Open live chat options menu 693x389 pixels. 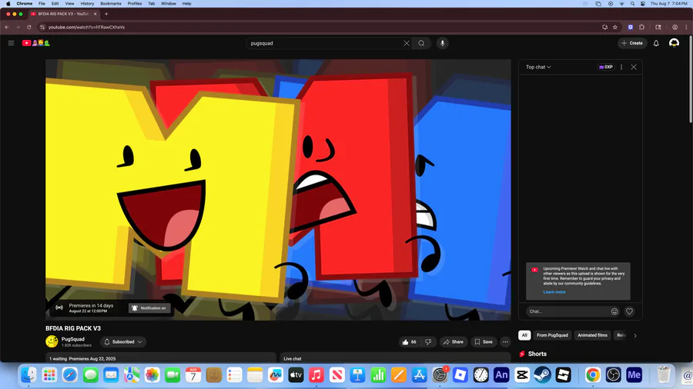(621, 67)
